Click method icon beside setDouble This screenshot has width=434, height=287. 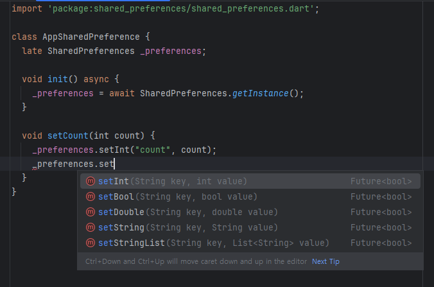(x=91, y=213)
